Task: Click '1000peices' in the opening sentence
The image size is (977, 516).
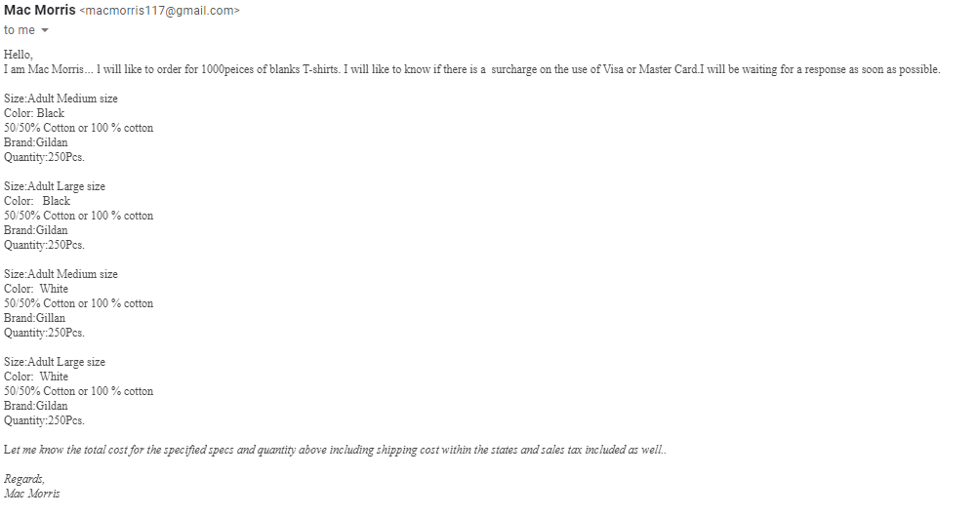Action: coord(226,69)
